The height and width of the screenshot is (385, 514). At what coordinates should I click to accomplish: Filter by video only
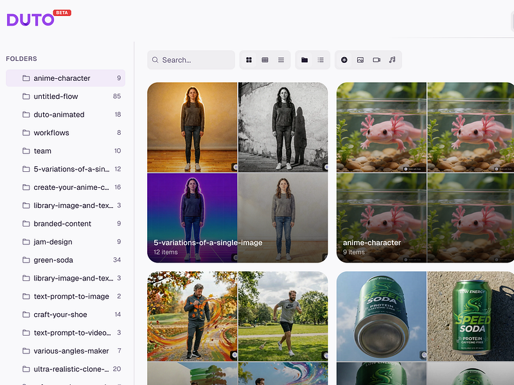pyautogui.click(x=377, y=60)
